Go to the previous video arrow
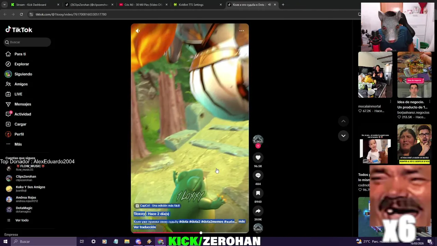The image size is (437, 246). tap(343, 121)
